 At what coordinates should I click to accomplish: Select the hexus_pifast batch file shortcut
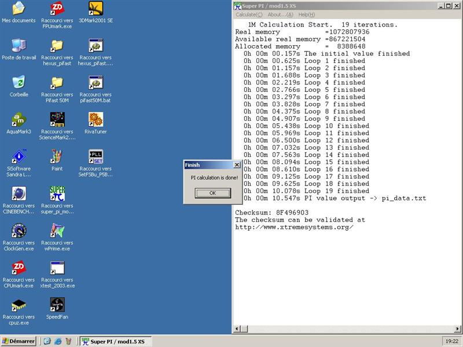[x=95, y=46]
